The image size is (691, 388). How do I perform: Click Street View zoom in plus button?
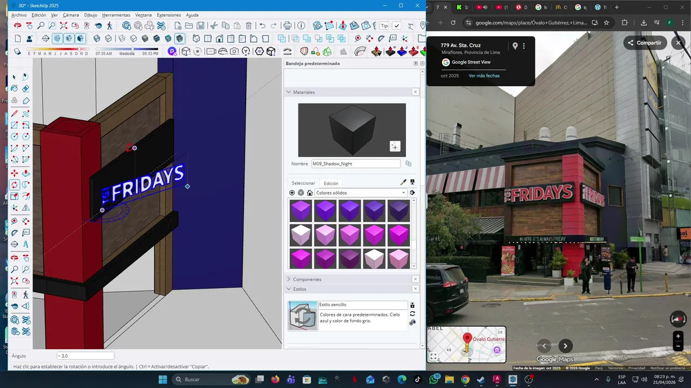click(679, 336)
